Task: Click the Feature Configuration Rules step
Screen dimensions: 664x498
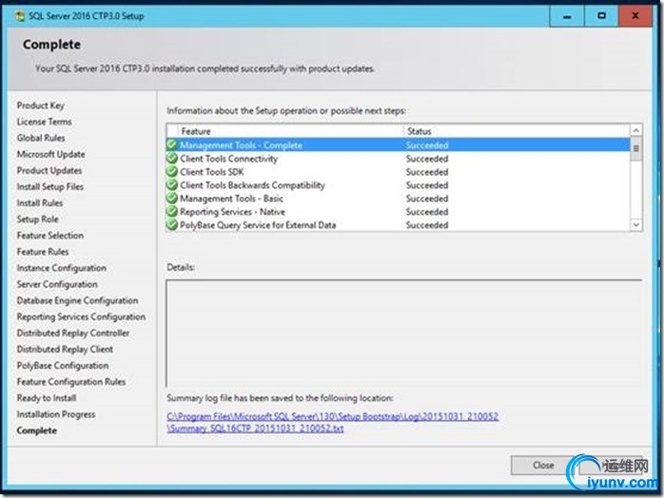Action: coord(71,382)
